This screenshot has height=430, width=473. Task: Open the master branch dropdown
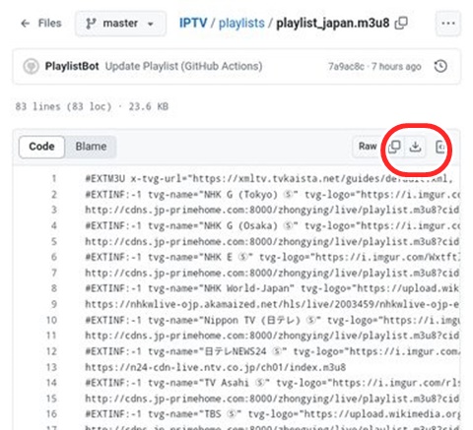click(120, 24)
